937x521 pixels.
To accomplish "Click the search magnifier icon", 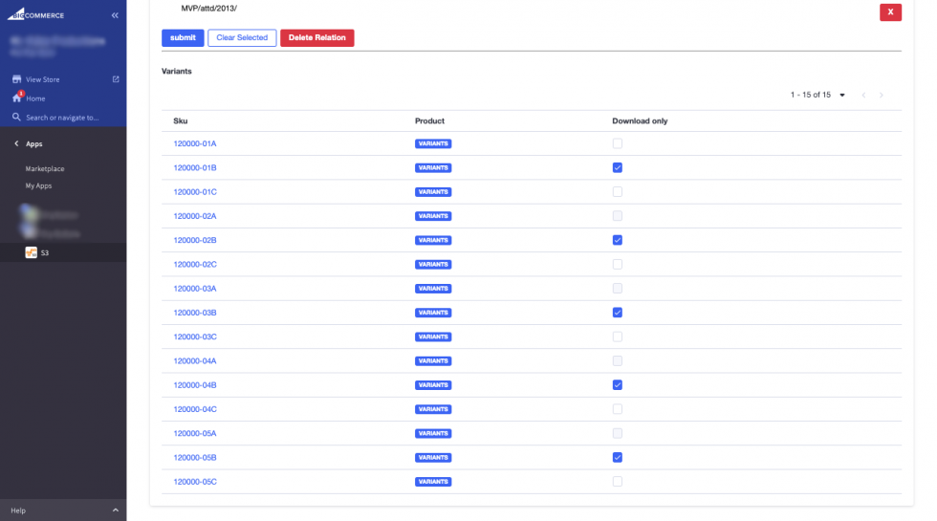I will click(16, 118).
